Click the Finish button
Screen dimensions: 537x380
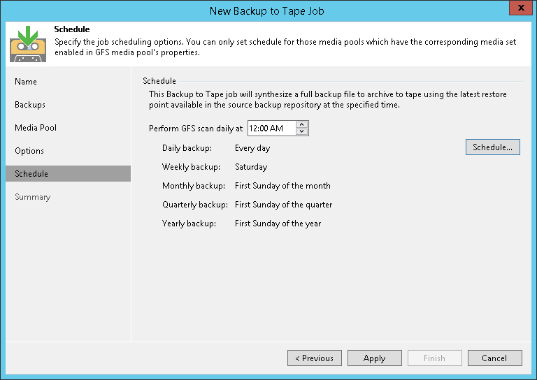(x=434, y=358)
